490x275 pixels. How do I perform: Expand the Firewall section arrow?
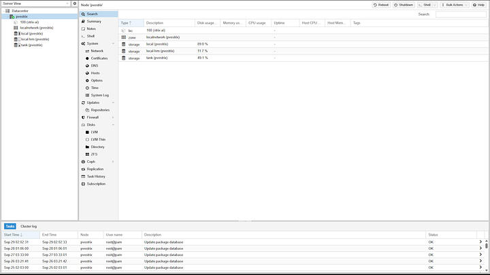(x=113, y=117)
